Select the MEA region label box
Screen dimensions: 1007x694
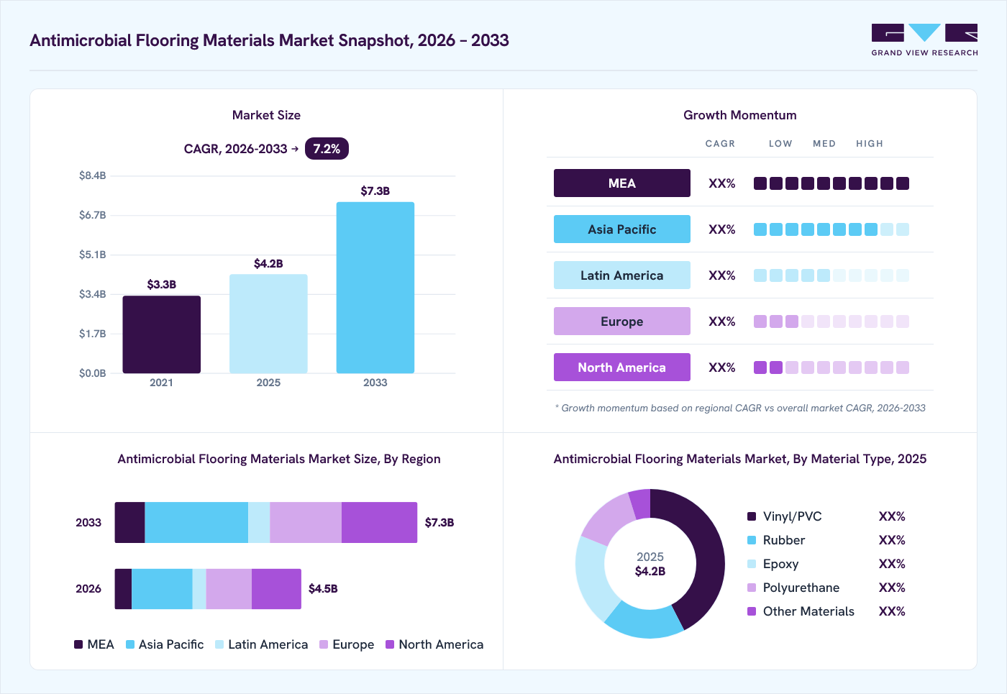coord(622,183)
